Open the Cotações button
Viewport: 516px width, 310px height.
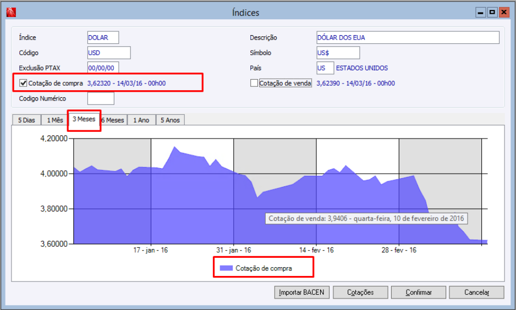pos(360,292)
